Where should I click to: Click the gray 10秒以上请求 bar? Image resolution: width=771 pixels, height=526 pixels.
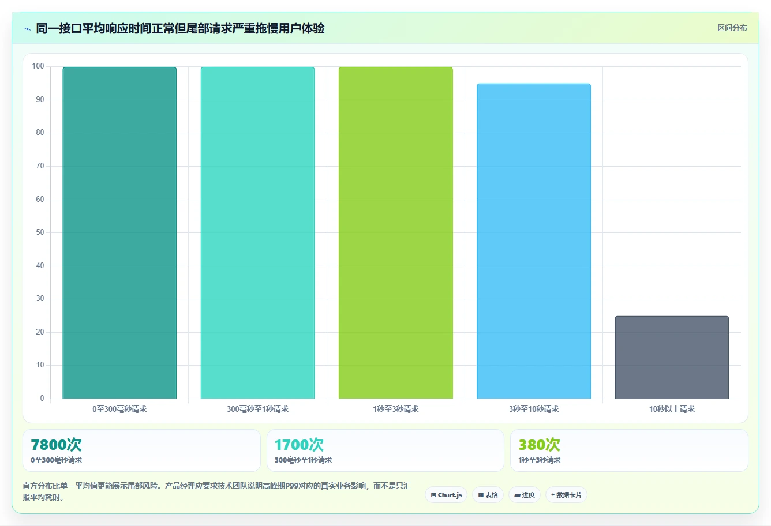coord(672,357)
